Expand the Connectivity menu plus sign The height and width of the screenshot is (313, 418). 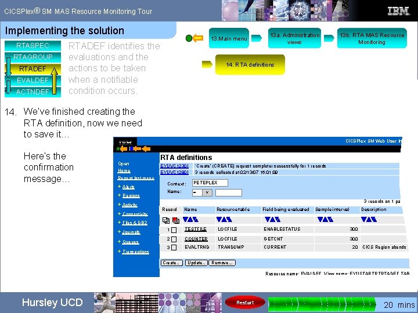[120, 213]
